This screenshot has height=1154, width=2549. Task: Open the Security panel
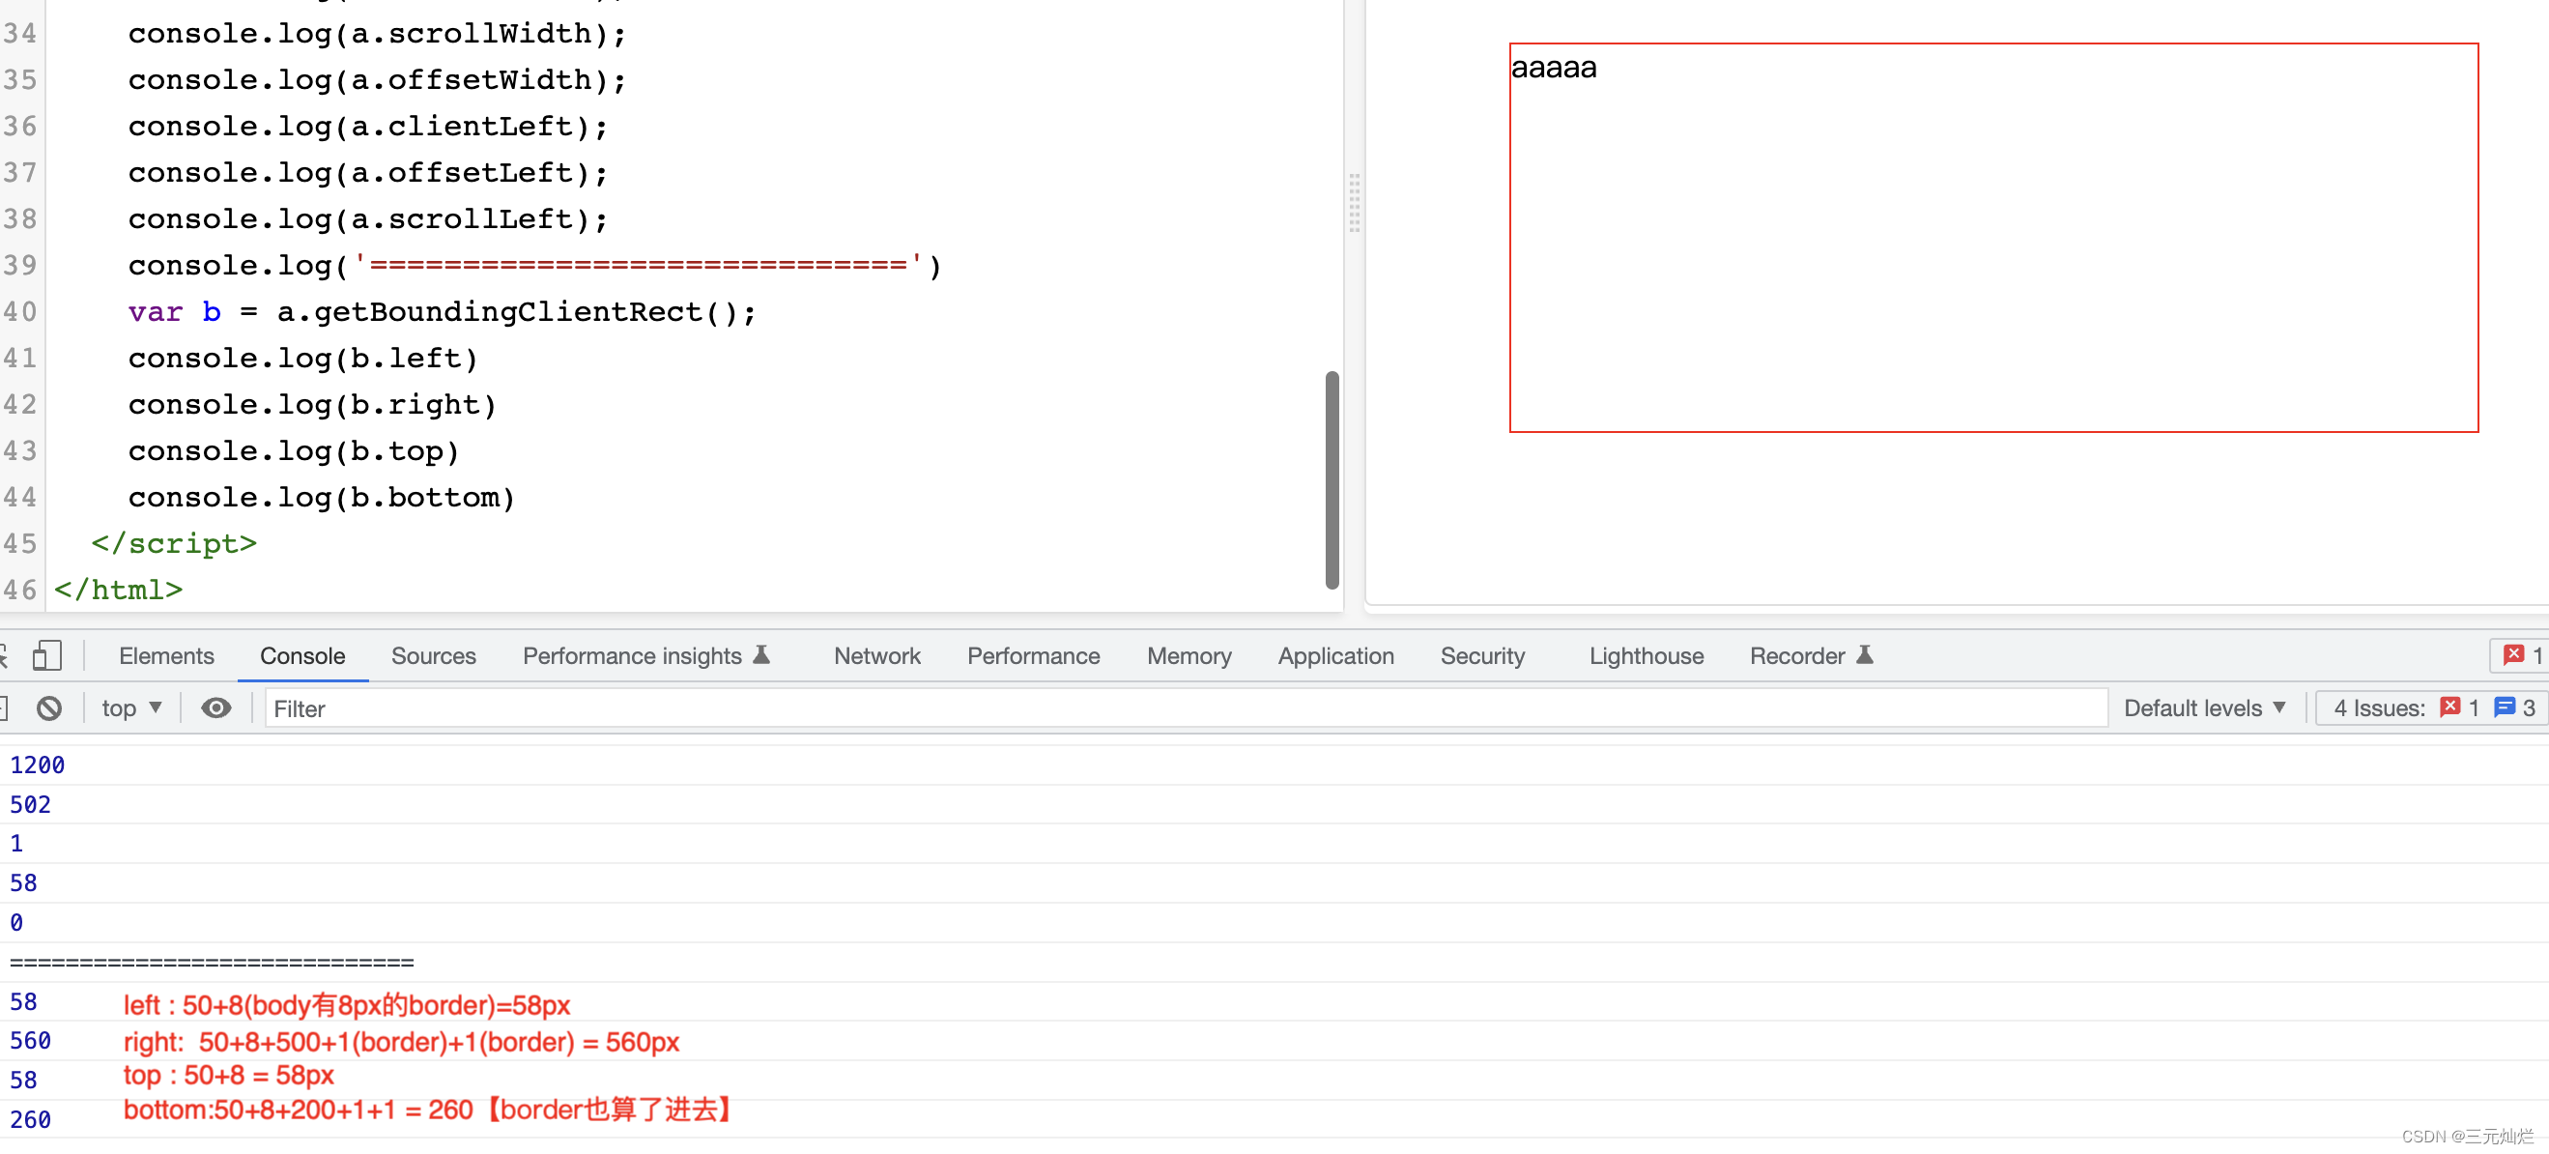click(x=1479, y=655)
